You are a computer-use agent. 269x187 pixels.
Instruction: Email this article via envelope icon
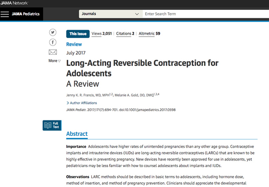pos(53,52)
